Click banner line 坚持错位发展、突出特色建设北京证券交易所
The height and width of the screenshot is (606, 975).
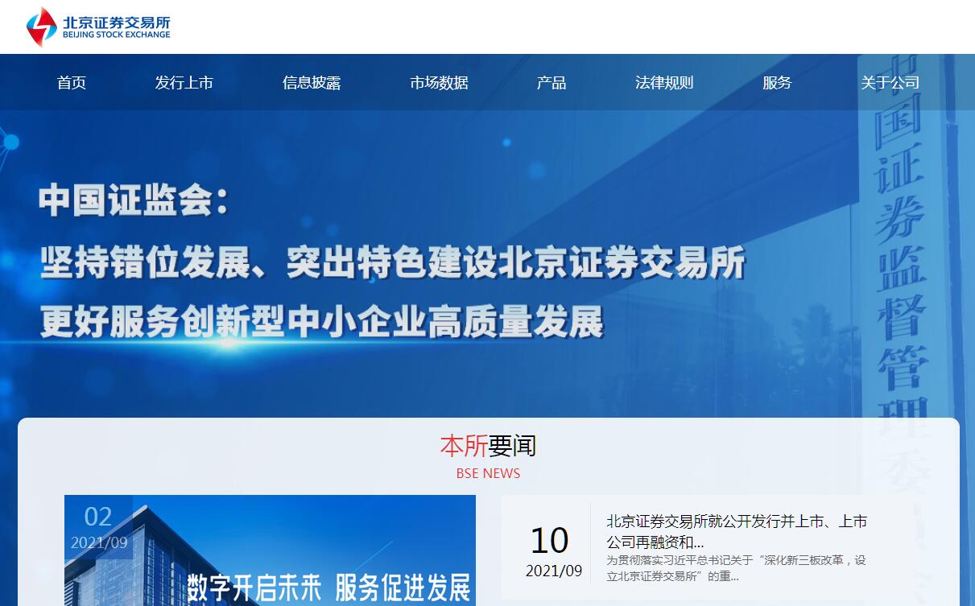[x=392, y=262]
